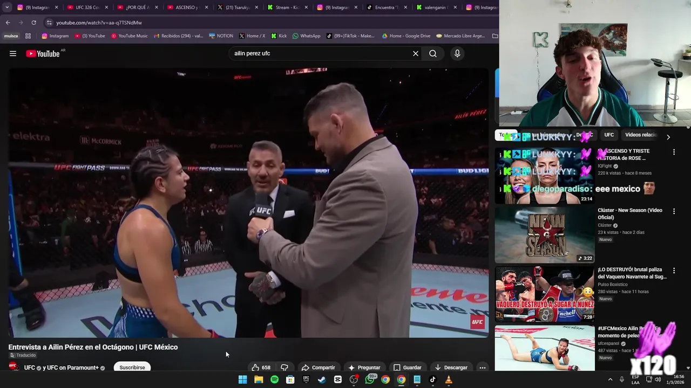Viewport: 691px width, 388px height.
Task: Open the Home - Google Drive bookmark
Action: 406,36
